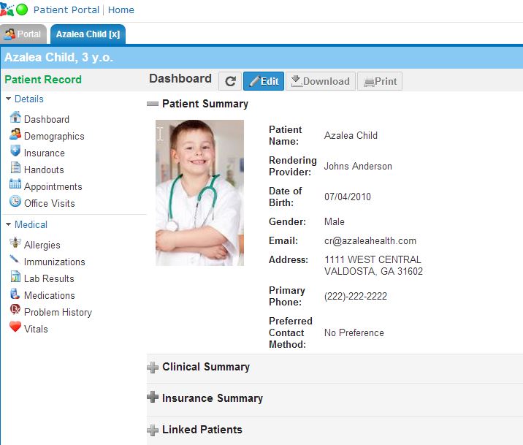Open Problem History in the sidebar

click(x=58, y=312)
